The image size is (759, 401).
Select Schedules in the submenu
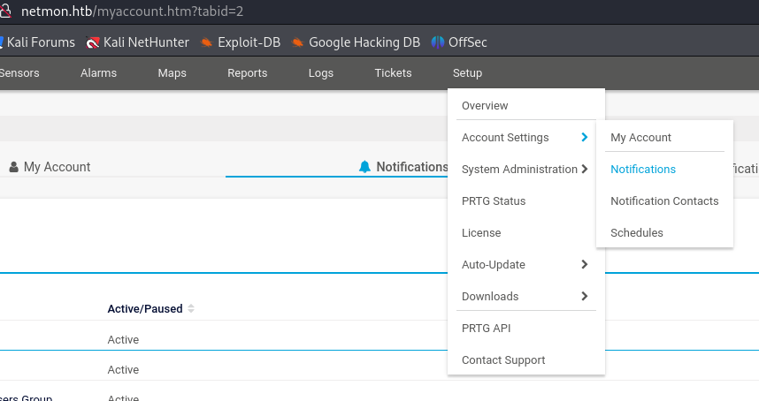pyautogui.click(x=637, y=233)
